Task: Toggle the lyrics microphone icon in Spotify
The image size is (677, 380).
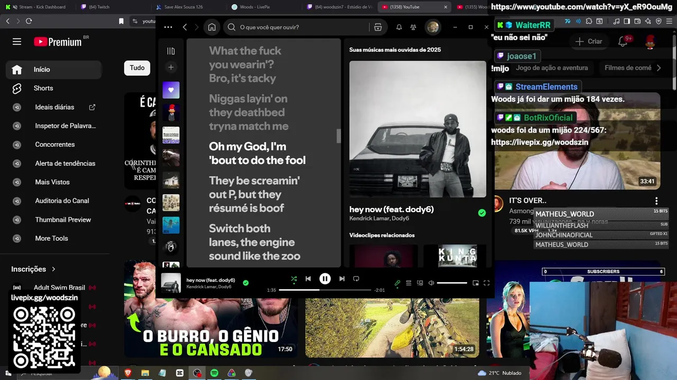Action: click(397, 283)
